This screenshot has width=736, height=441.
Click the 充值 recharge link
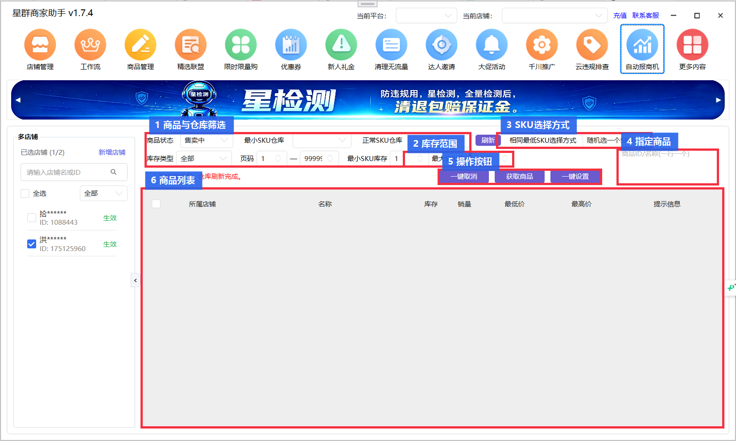620,16
